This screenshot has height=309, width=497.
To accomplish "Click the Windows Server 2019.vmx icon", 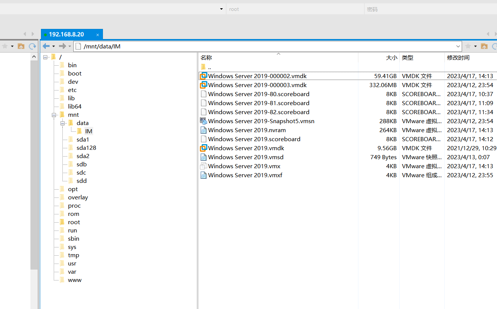I will (x=203, y=166).
